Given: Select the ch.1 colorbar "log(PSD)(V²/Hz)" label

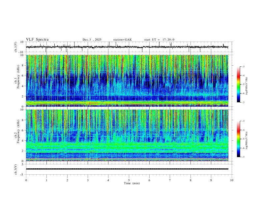Looking at the screenshot, I should click(247, 86).
